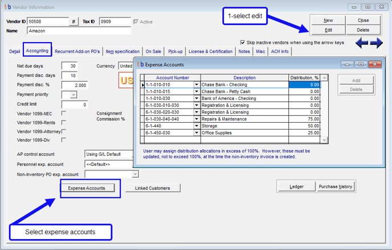Click the Delete vendor button
The height and width of the screenshot is (250, 392).
pos(363,30)
